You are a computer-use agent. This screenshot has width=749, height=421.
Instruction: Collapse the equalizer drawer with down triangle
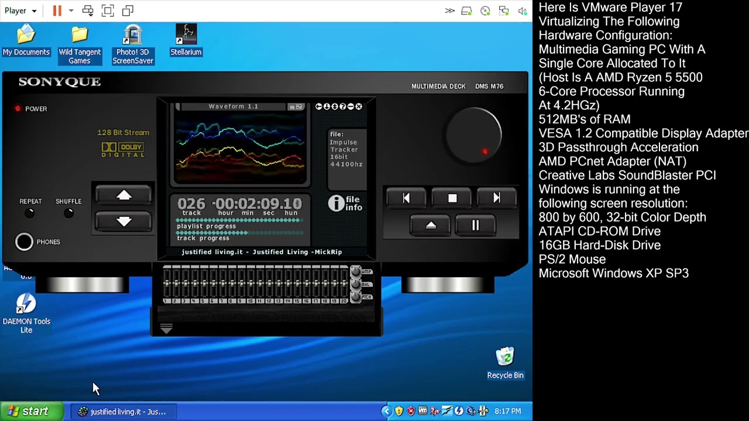(166, 330)
